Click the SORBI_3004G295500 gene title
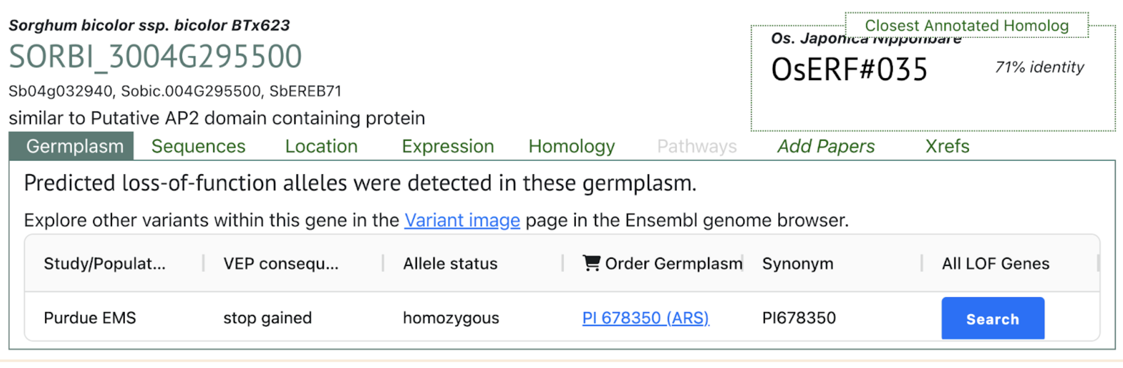This screenshot has height=368, width=1123. 155,57
